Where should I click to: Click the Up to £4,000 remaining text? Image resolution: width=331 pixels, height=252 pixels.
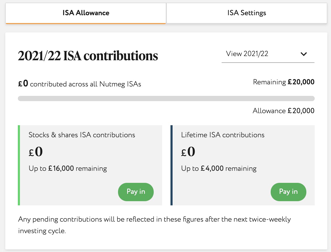(x=219, y=168)
